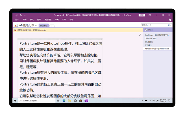The height and width of the screenshot is (115, 185).
Task: Click the back arrow in title bar
Action: click(x=17, y=15)
